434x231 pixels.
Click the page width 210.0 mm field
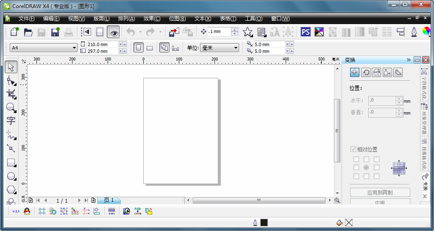coord(102,44)
